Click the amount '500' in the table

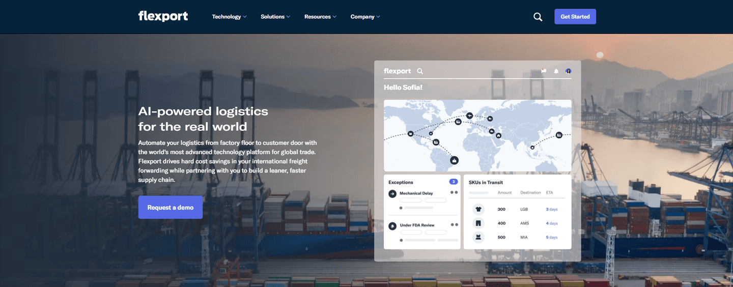pyautogui.click(x=501, y=237)
